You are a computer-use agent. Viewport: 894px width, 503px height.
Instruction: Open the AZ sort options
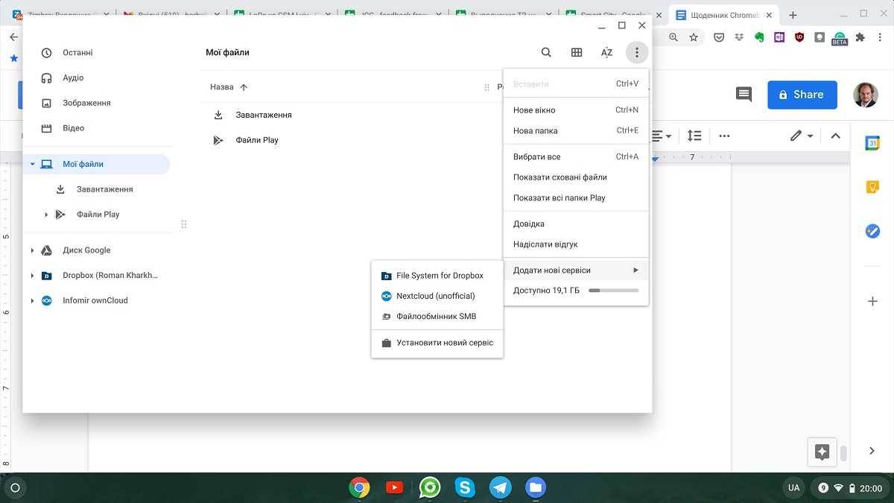click(606, 52)
